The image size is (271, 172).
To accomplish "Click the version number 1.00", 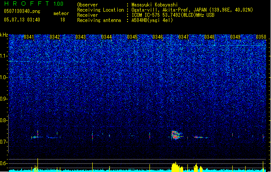I will (59, 4).
